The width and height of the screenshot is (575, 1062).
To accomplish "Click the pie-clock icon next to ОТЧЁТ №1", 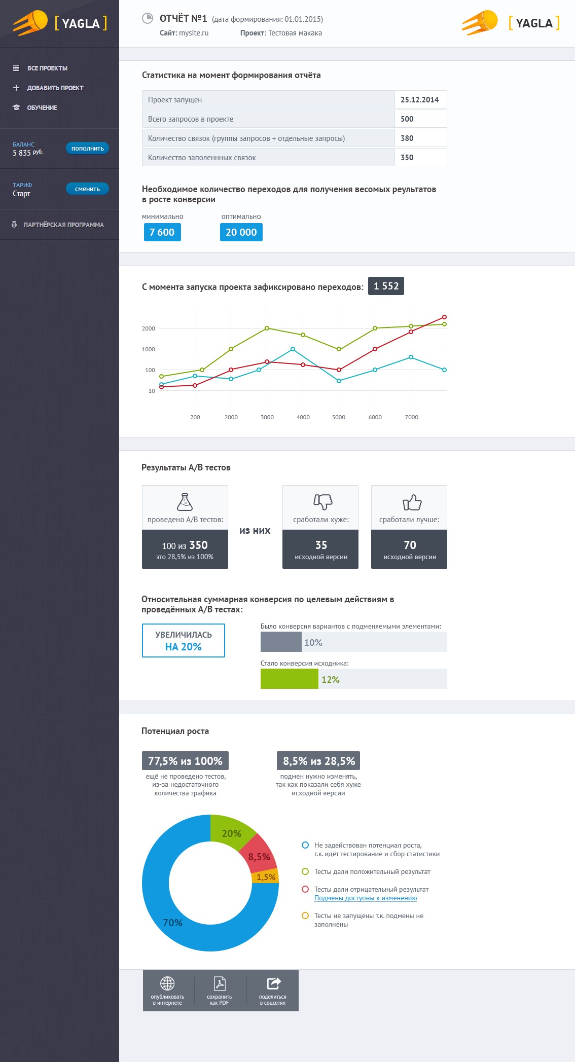I will tap(148, 19).
